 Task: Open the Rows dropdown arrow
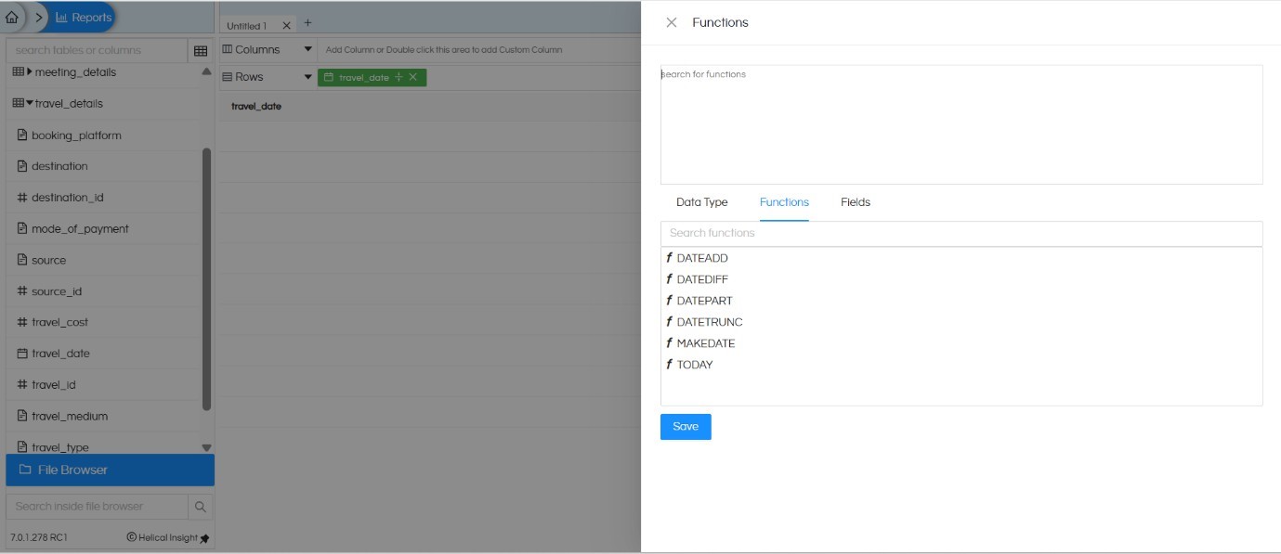tap(308, 77)
